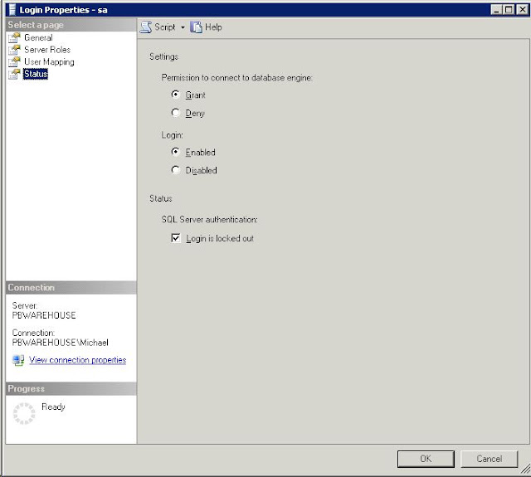
Task: Click the Help toolbar label
Action: point(213,27)
